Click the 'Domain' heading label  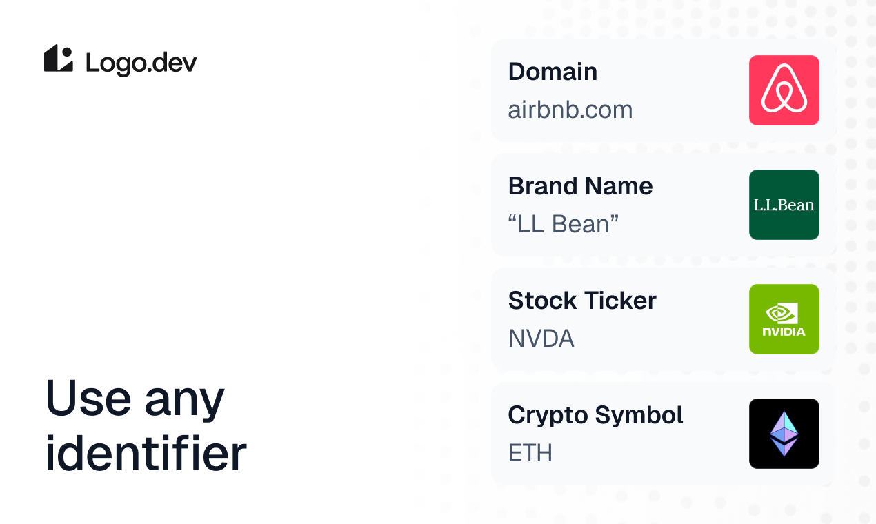click(553, 72)
